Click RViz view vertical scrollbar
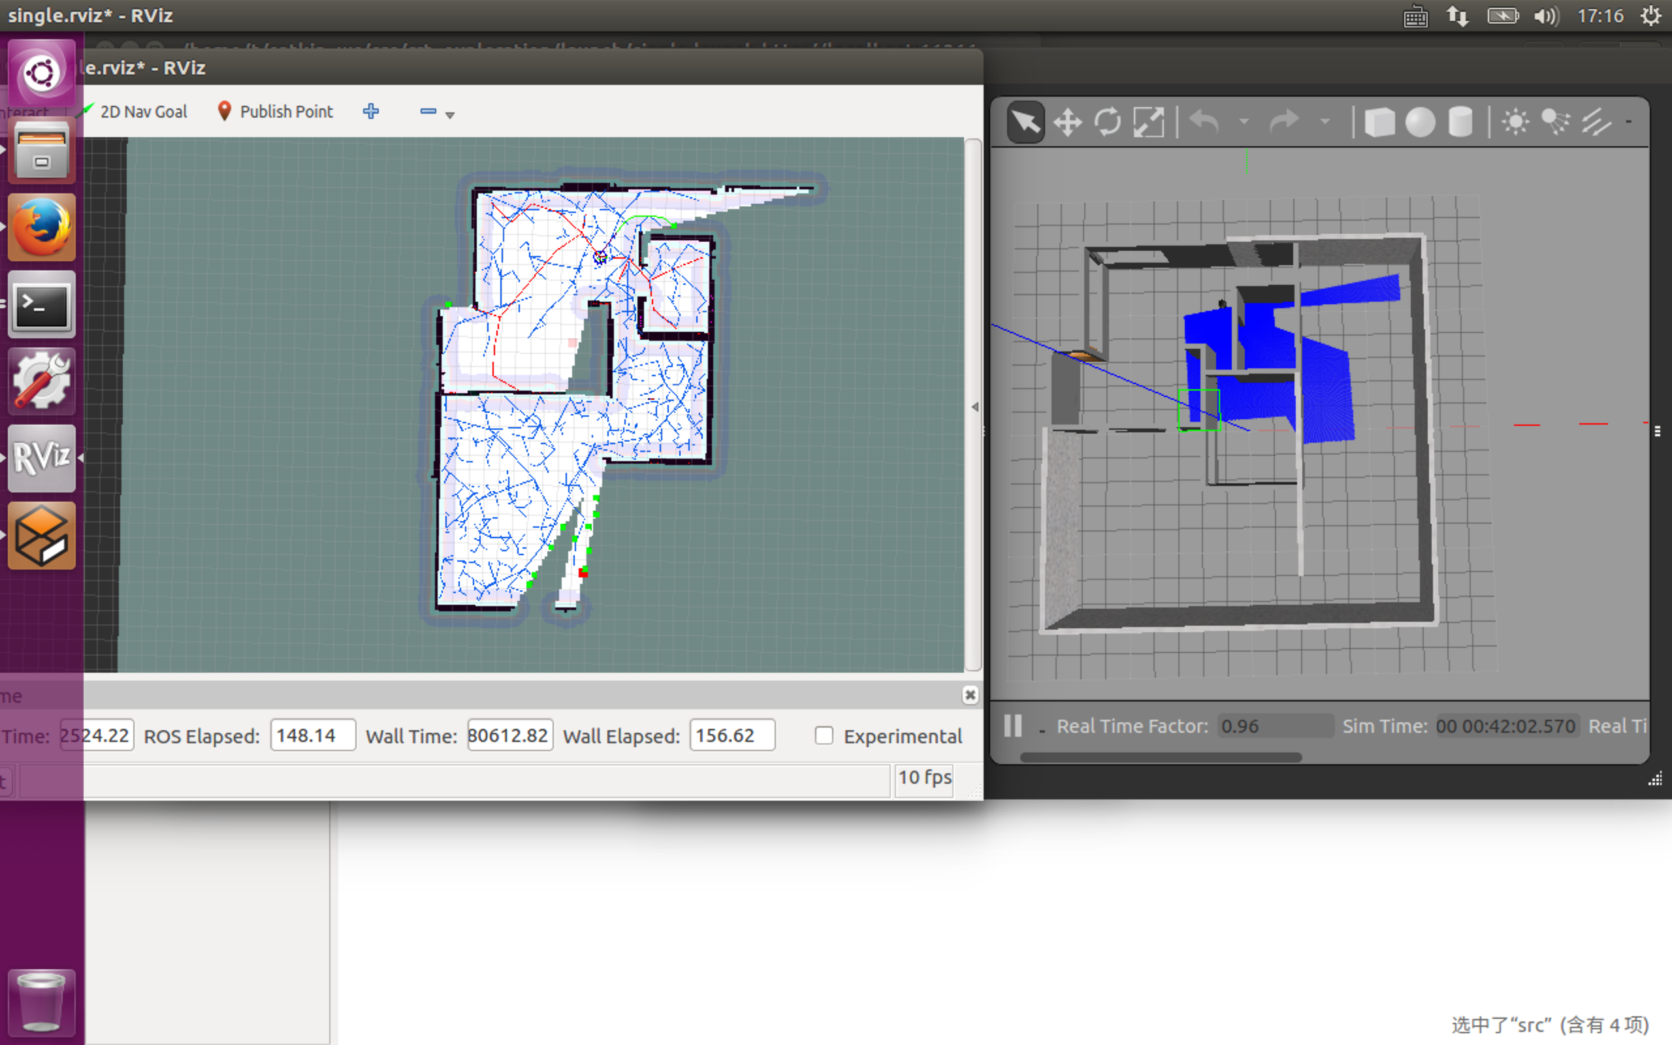The image size is (1672, 1045). coord(974,405)
